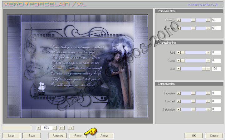
Task: Zoom in with the plus button
Action: (x=39, y=128)
